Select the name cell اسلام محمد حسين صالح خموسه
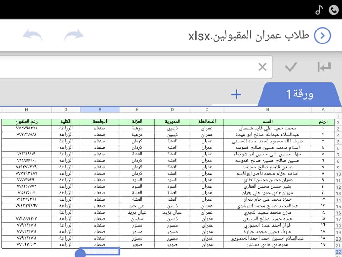 pyautogui.click(x=267, y=148)
